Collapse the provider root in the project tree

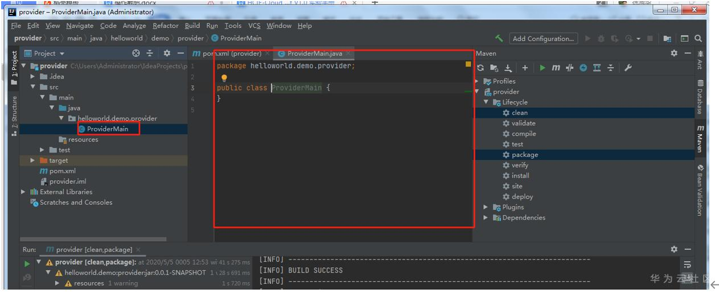click(x=24, y=66)
